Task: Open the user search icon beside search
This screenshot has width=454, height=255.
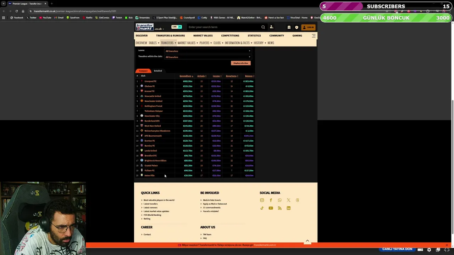Action: tap(271, 27)
